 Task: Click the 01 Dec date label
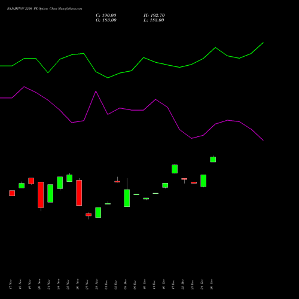pos(106,285)
